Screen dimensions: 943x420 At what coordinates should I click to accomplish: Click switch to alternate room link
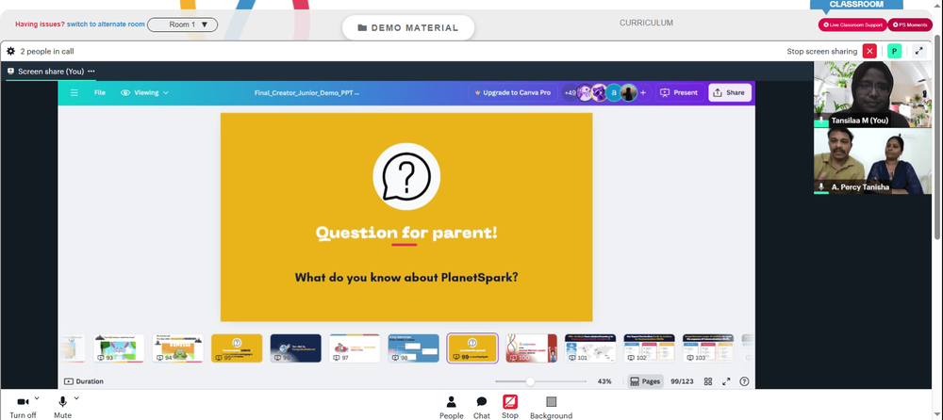106,24
